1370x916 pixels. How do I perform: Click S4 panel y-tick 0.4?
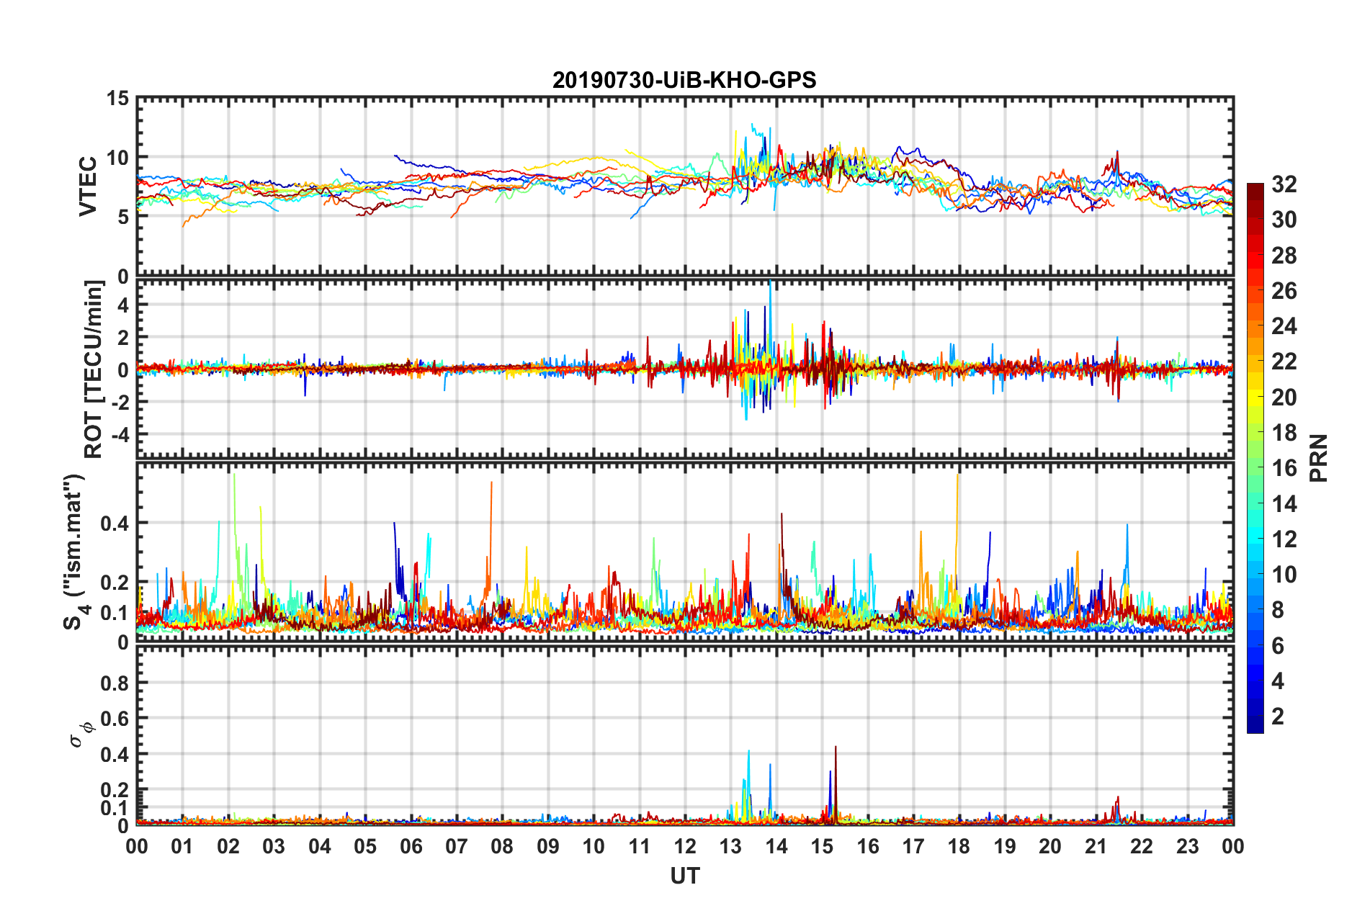115,524
